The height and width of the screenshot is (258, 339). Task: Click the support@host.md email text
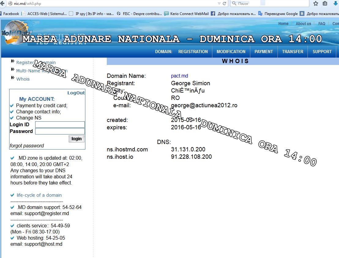[x=43, y=244]
